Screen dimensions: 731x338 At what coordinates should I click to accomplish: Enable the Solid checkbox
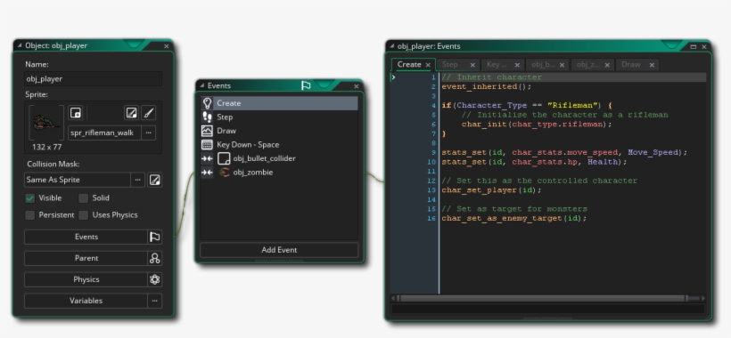[x=84, y=198]
